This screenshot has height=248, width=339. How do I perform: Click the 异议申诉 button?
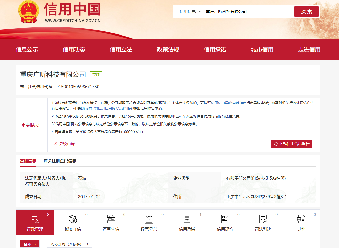click(x=64, y=144)
